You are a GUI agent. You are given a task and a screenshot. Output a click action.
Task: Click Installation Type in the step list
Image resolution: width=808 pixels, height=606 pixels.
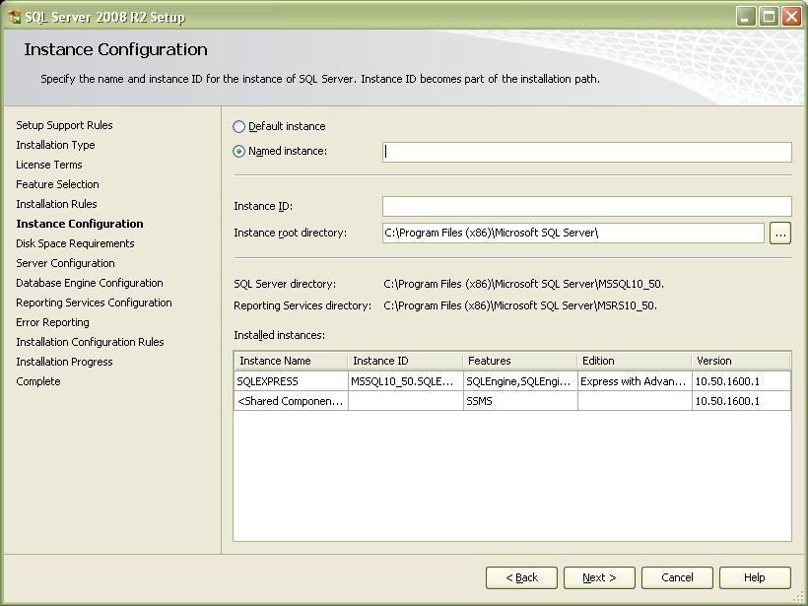coord(55,145)
